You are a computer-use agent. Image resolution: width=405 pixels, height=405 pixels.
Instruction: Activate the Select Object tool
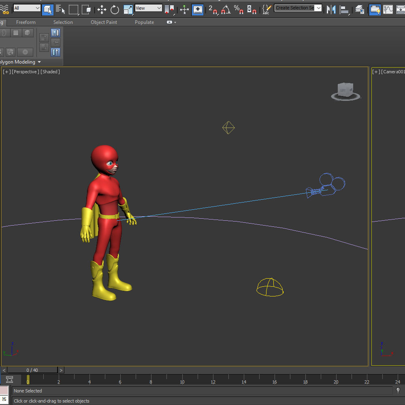pyautogui.click(x=47, y=10)
